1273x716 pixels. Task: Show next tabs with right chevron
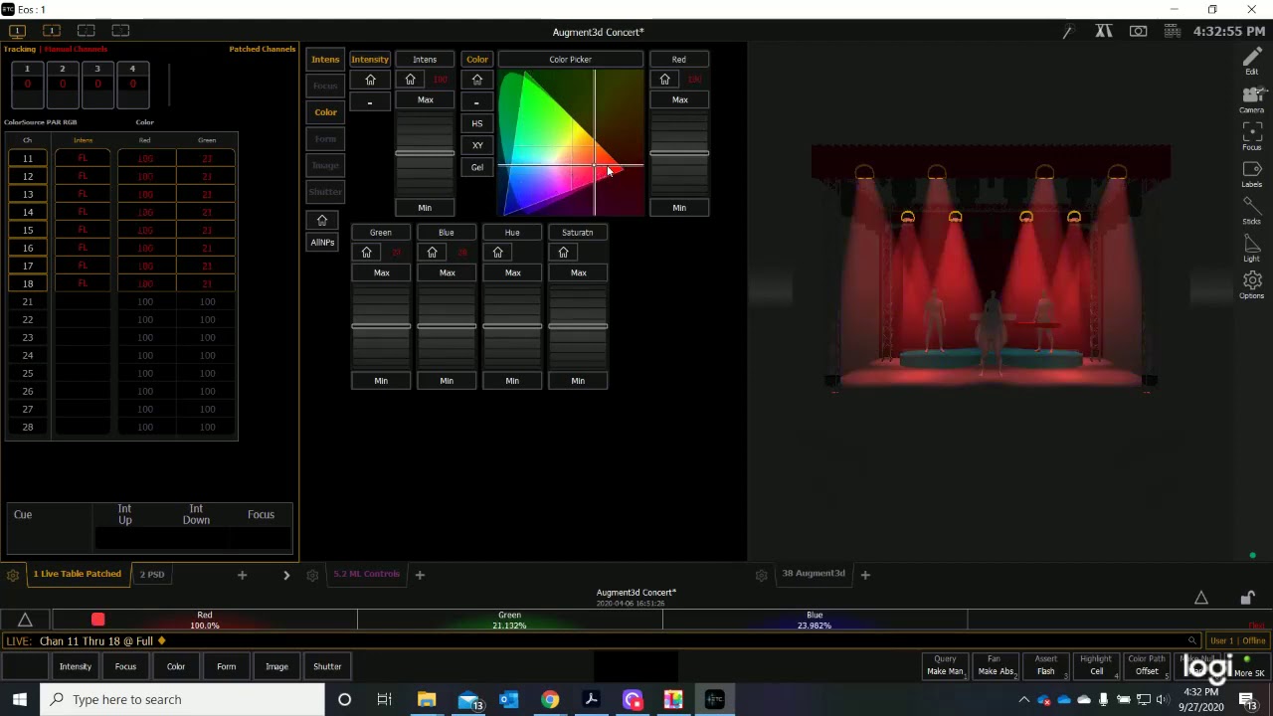286,575
